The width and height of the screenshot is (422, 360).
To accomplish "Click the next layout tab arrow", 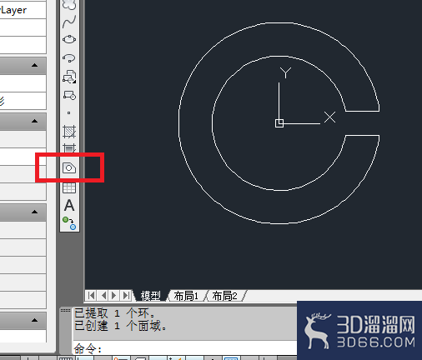I will (114, 295).
